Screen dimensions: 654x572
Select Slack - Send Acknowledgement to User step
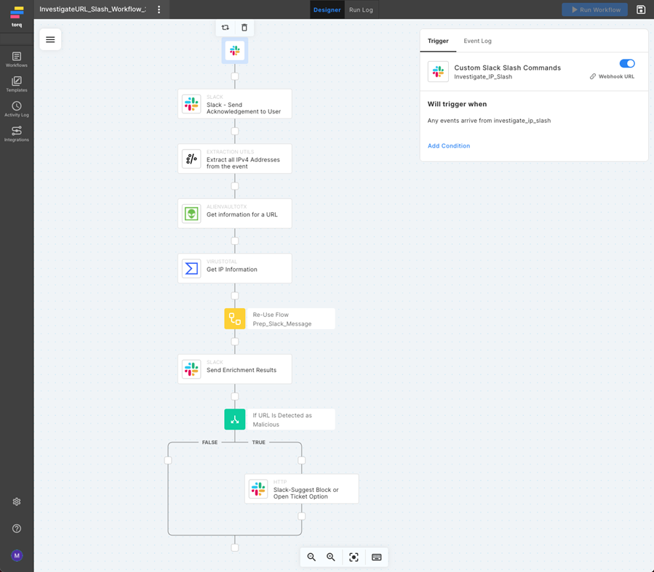click(235, 104)
